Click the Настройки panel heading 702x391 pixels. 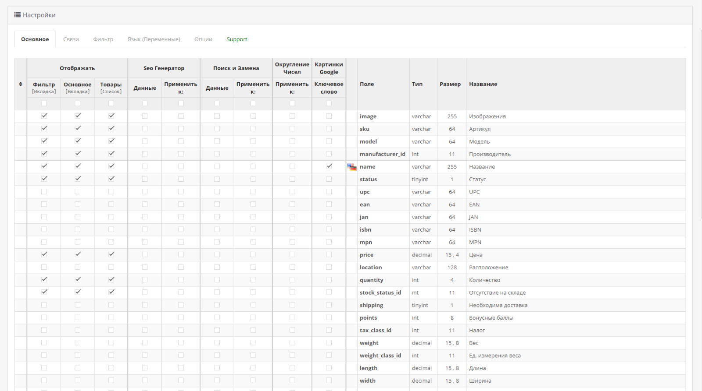click(x=39, y=15)
